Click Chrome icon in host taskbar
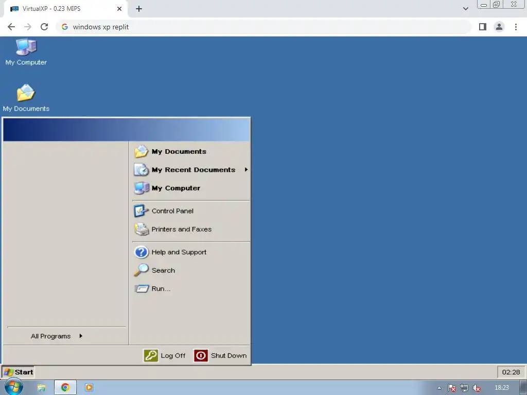527x395 pixels. tap(65, 388)
